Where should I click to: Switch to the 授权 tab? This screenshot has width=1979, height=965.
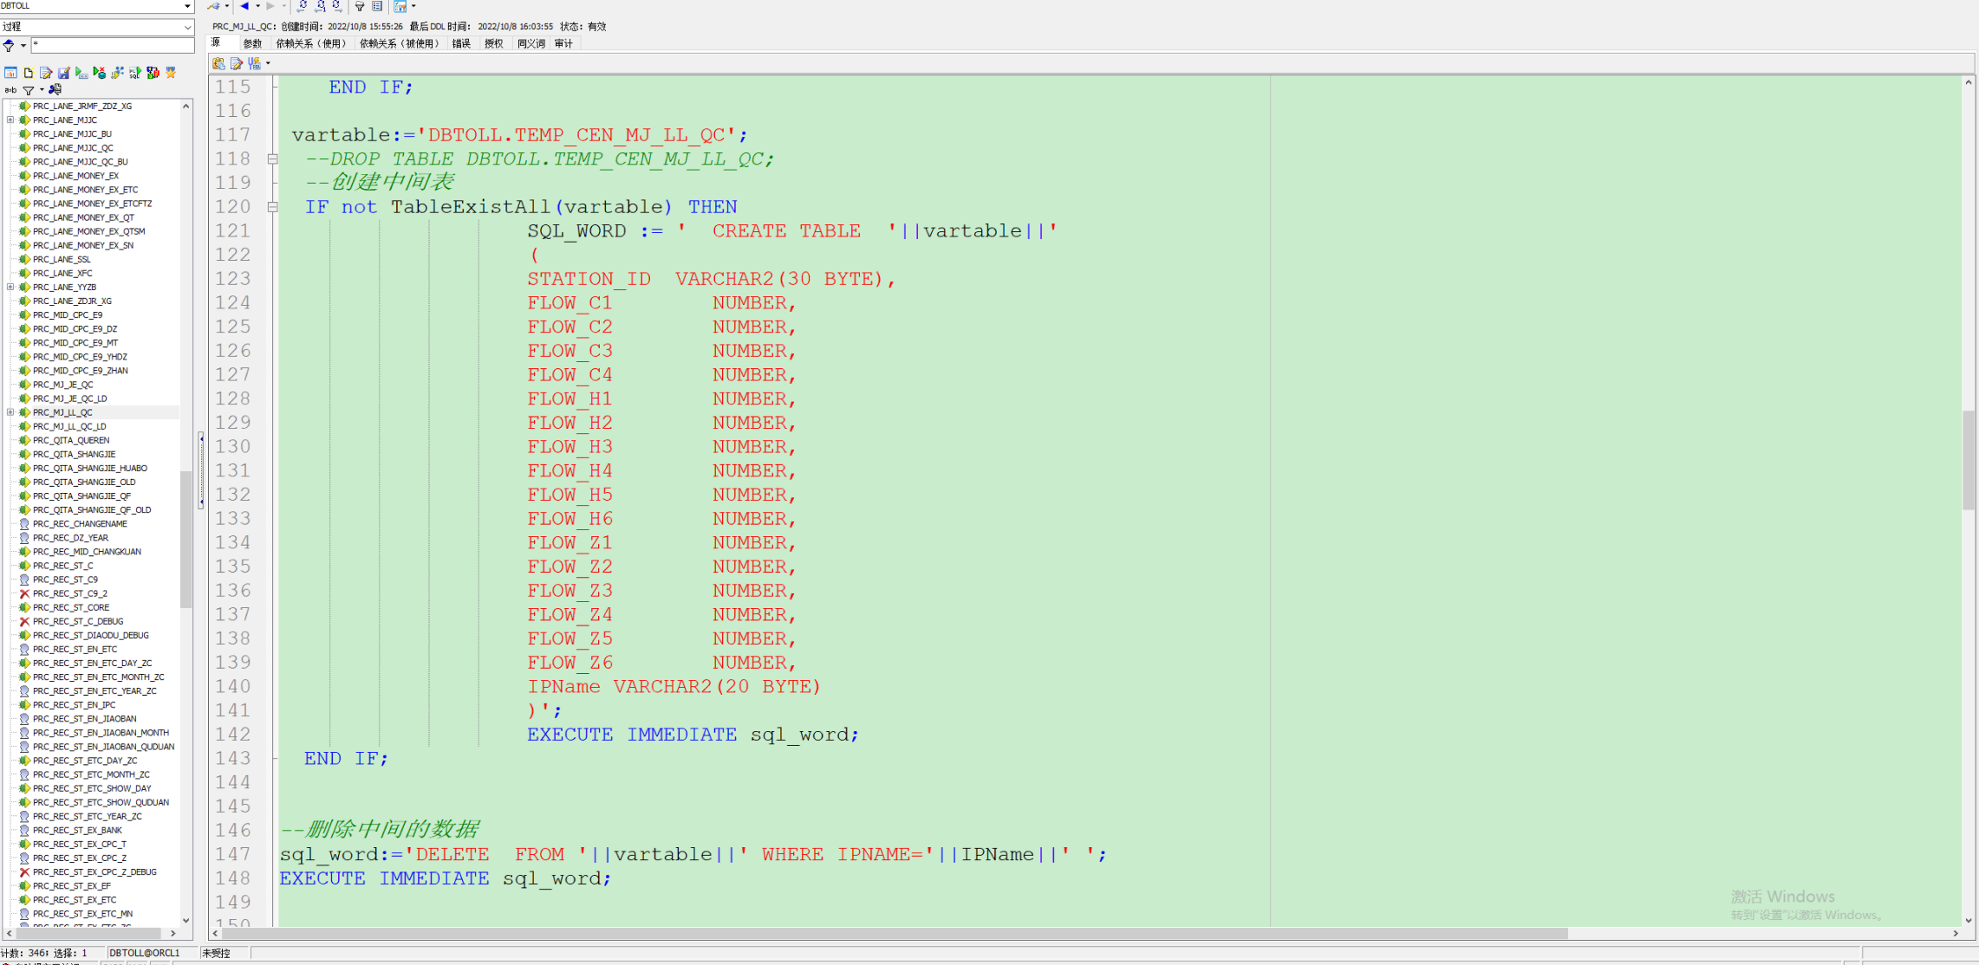pos(494,43)
